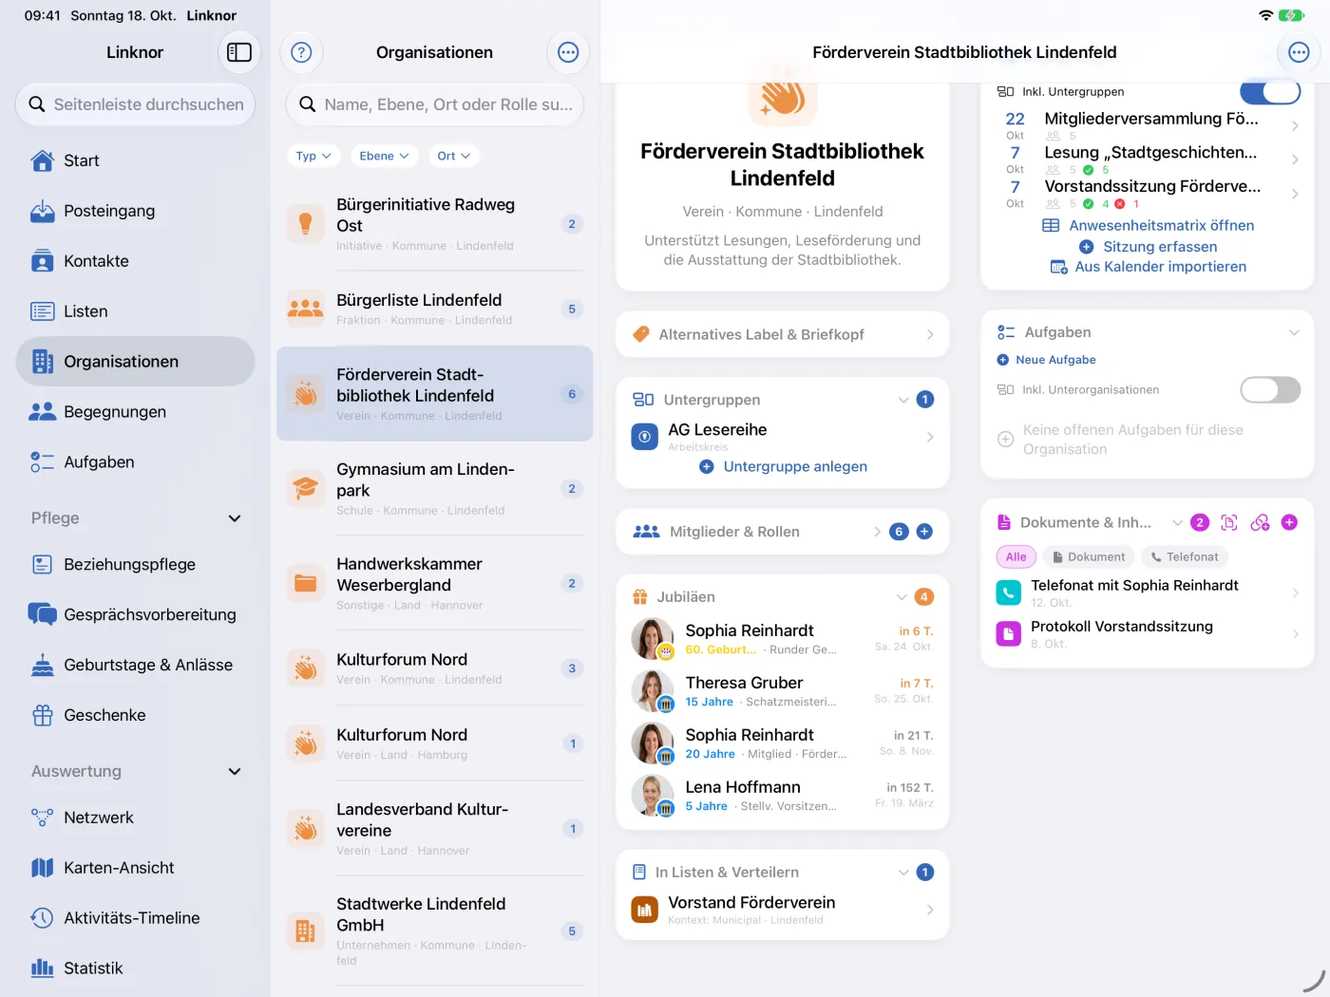Open the Typ filter dropdown
The width and height of the screenshot is (1330, 997).
click(313, 156)
